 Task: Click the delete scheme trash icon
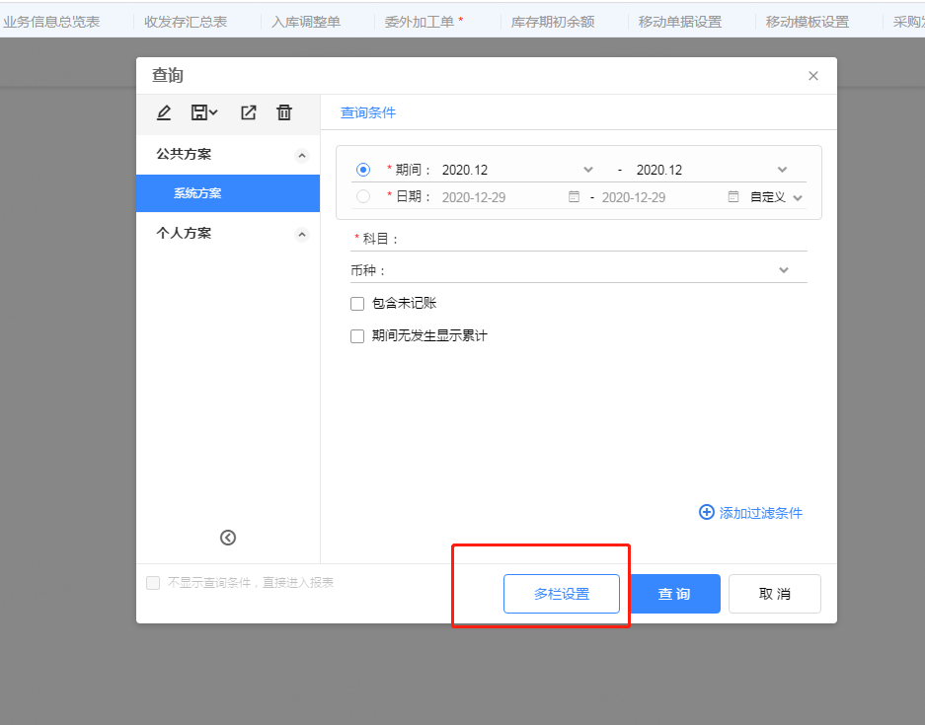coord(284,112)
